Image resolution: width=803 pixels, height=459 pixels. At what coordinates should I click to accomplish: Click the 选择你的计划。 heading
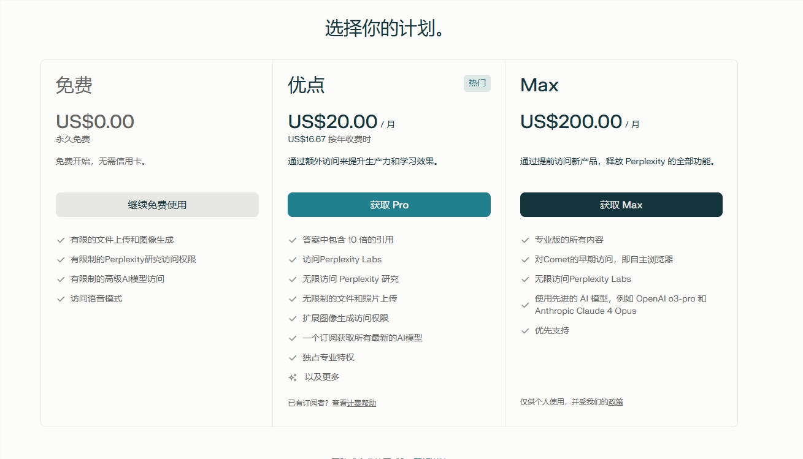coord(385,28)
